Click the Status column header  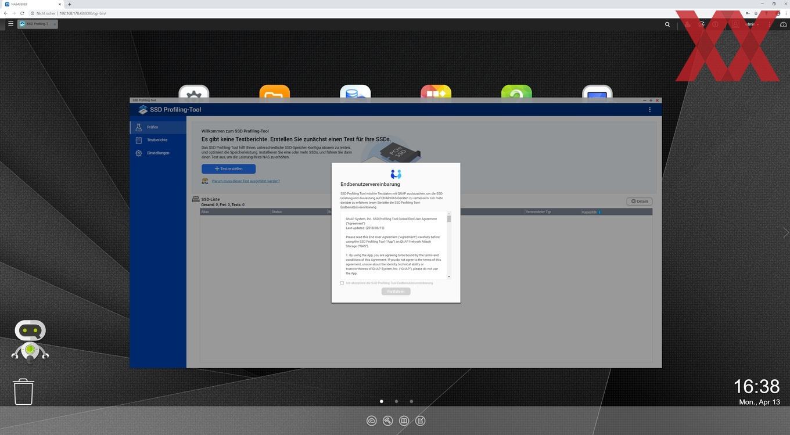point(299,212)
